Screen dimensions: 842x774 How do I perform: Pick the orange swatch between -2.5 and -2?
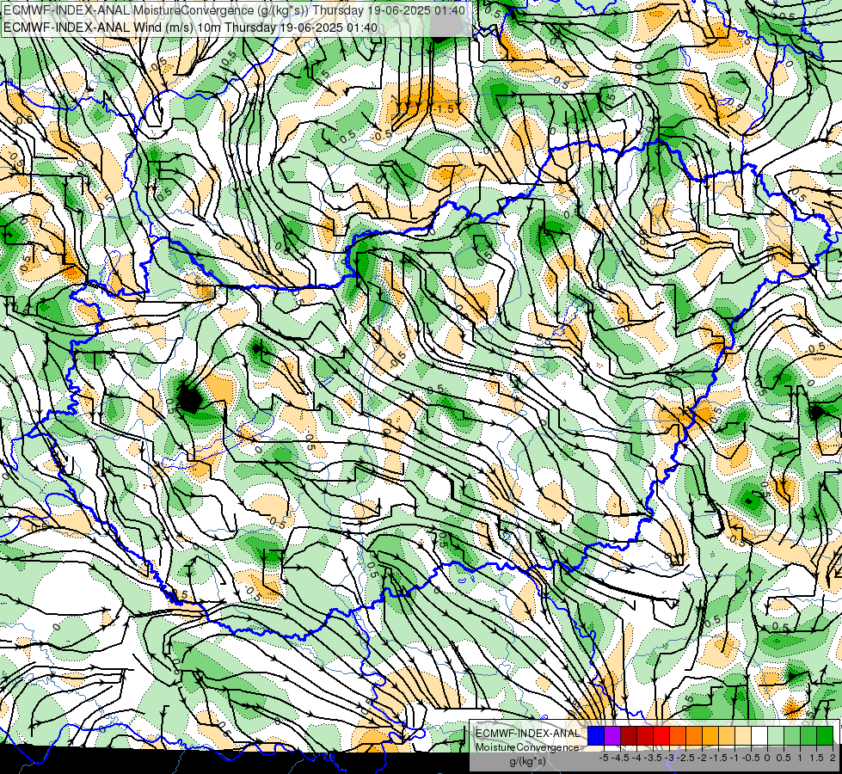click(694, 735)
